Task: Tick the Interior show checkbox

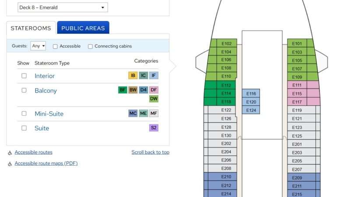Action: 24,76
